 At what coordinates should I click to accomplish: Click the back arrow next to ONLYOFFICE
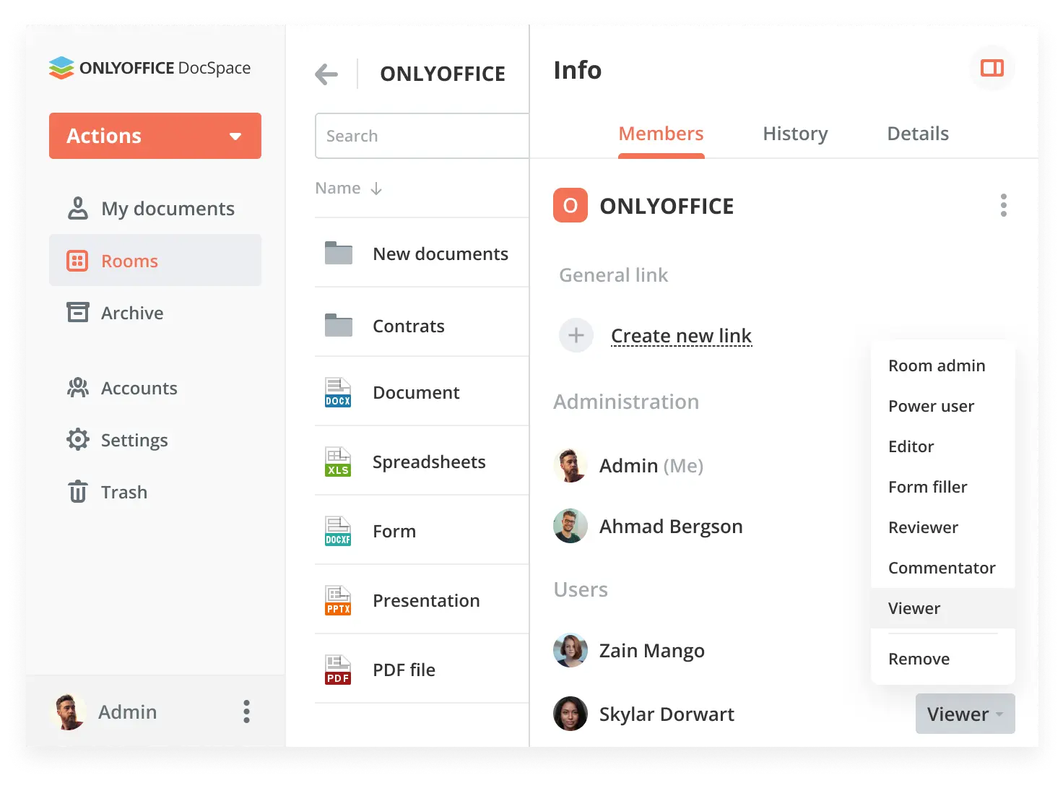point(326,74)
